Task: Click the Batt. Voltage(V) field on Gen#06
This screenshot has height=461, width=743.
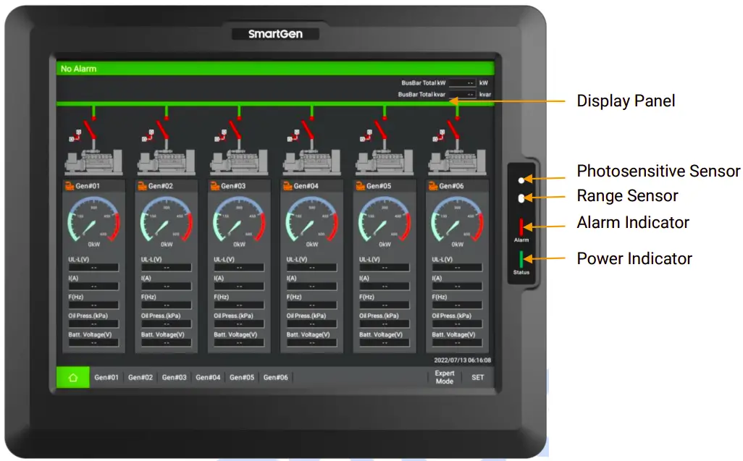Action: pos(457,338)
